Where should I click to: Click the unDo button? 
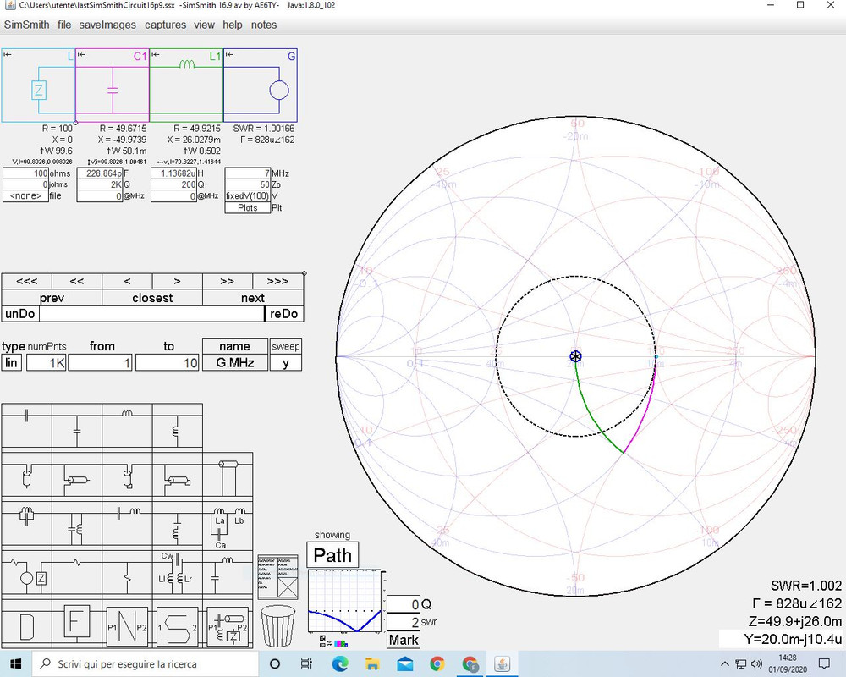coord(20,314)
